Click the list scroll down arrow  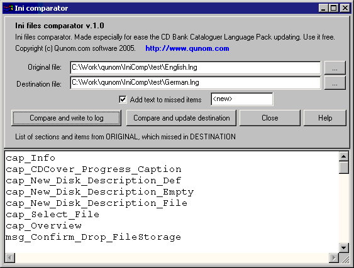click(x=343, y=248)
